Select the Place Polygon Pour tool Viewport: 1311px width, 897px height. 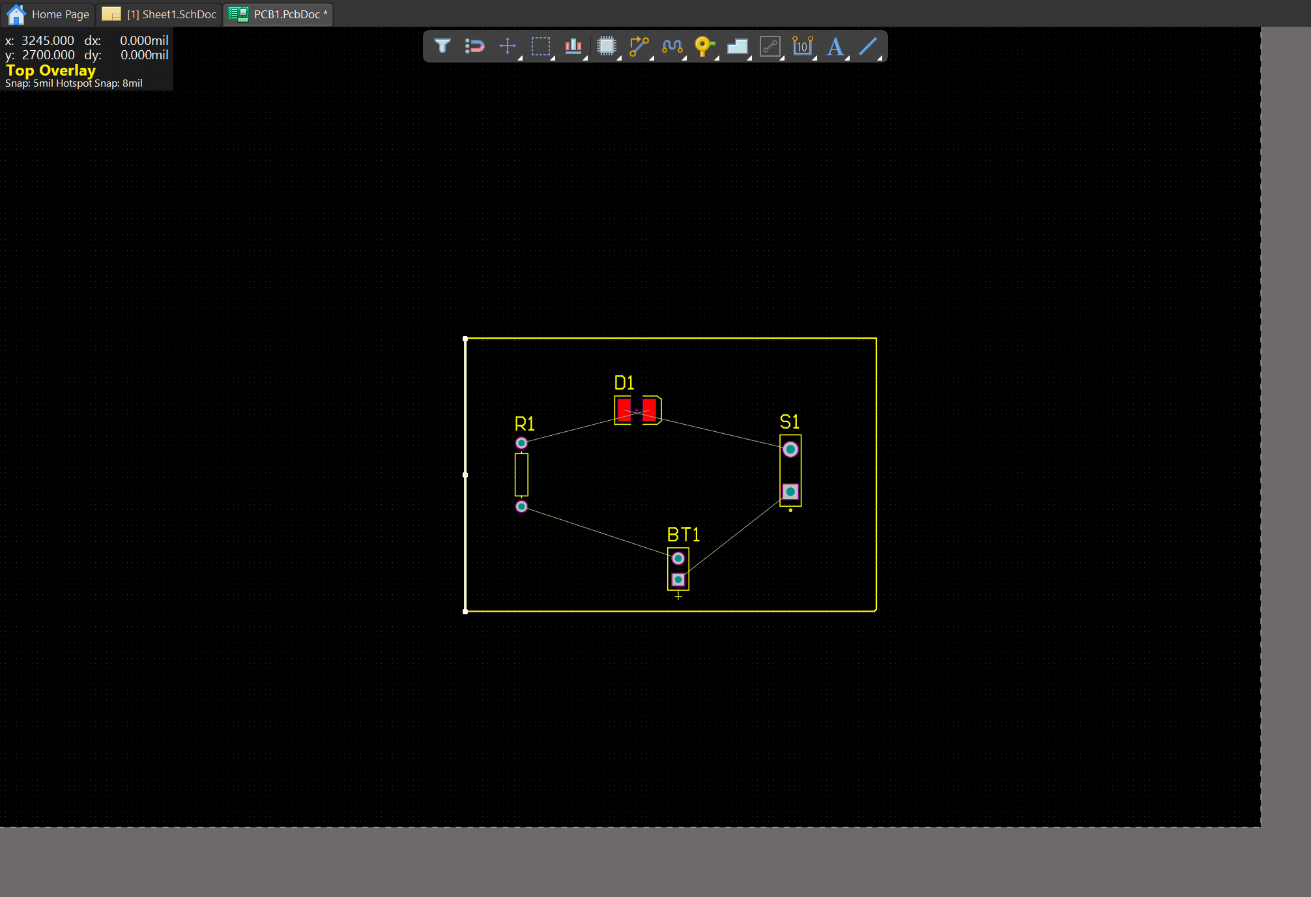tap(737, 46)
